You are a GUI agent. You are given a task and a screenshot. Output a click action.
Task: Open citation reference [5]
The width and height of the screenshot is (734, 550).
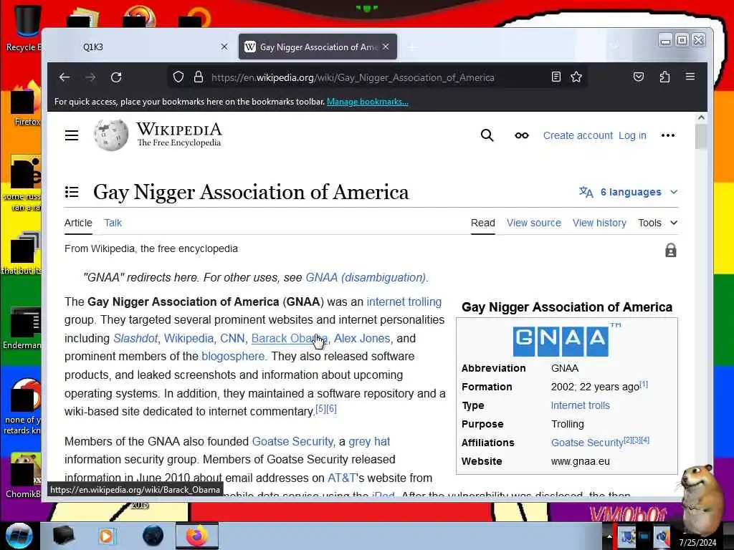click(x=320, y=409)
